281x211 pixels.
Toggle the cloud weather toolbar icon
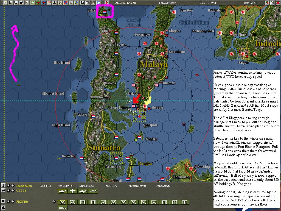[x=99, y=3]
